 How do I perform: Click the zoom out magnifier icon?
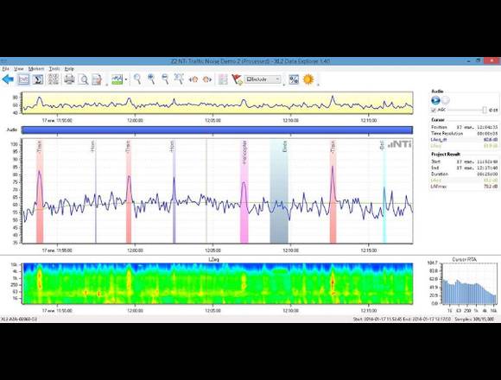165,79
